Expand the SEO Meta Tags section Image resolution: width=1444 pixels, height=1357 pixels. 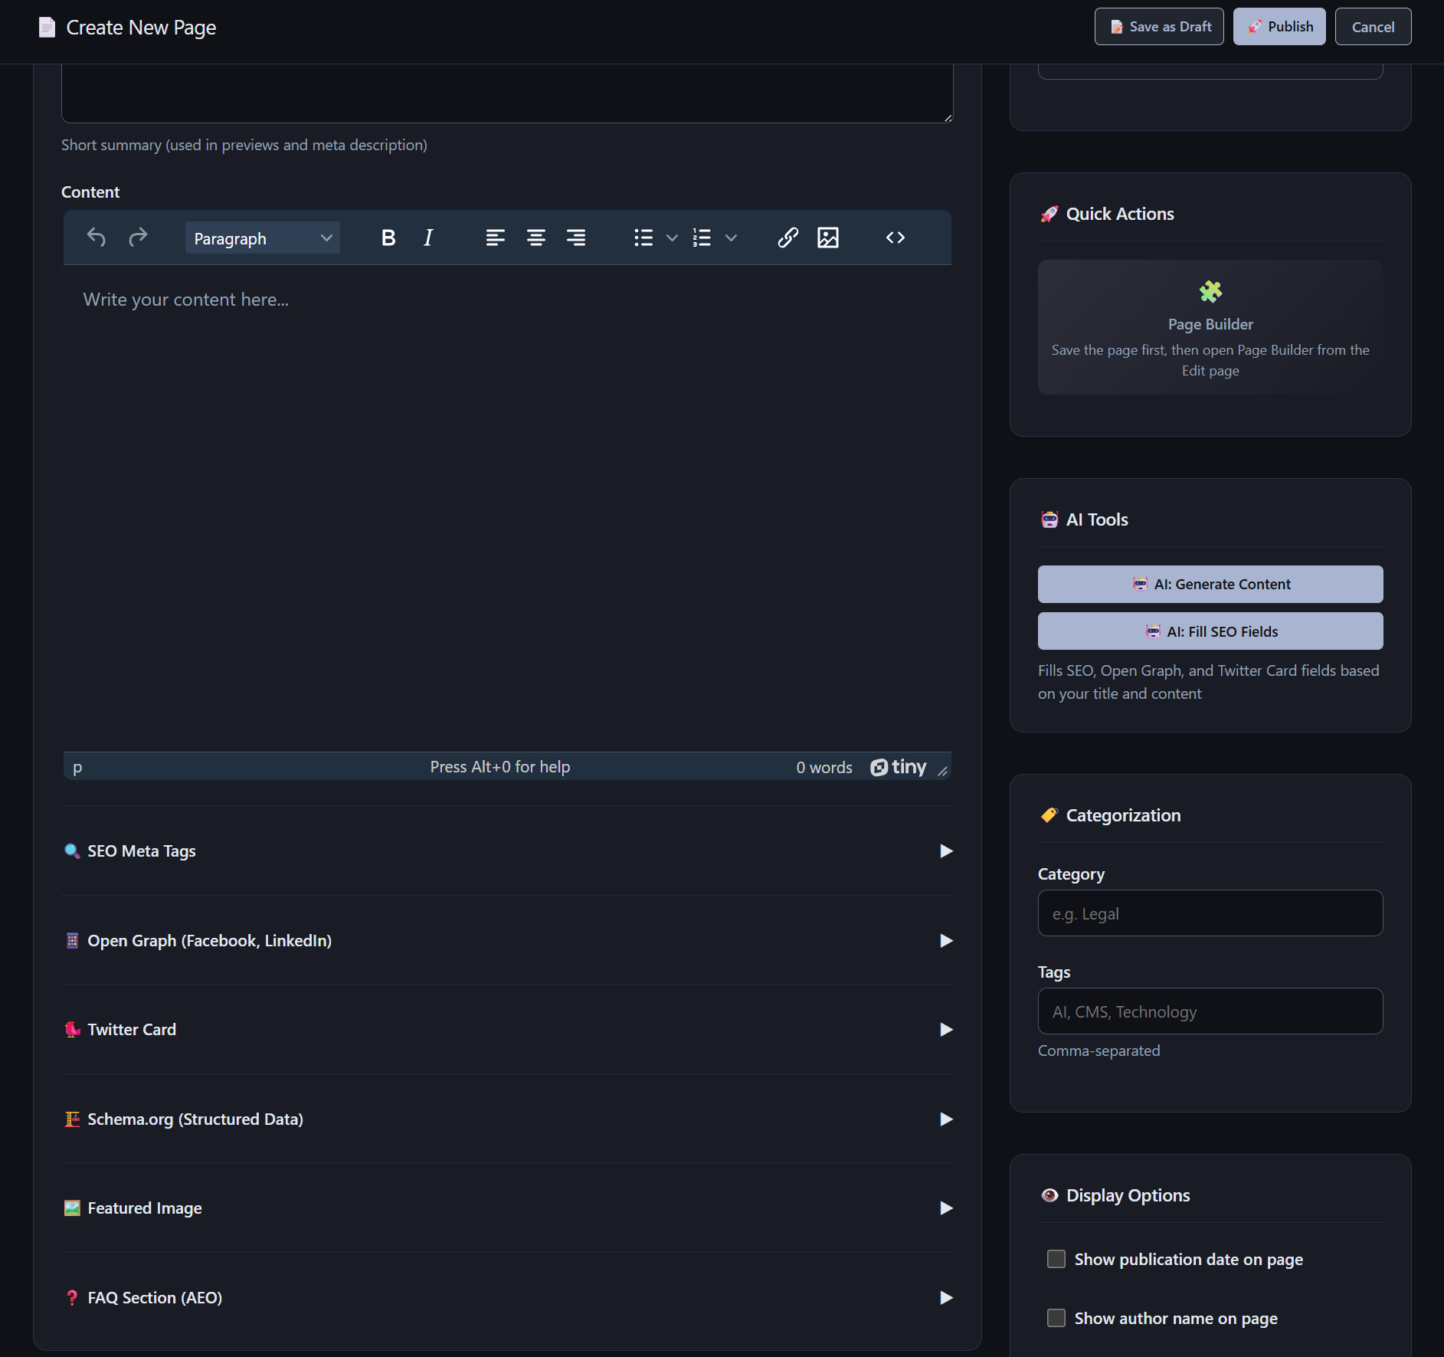pyautogui.click(x=507, y=851)
